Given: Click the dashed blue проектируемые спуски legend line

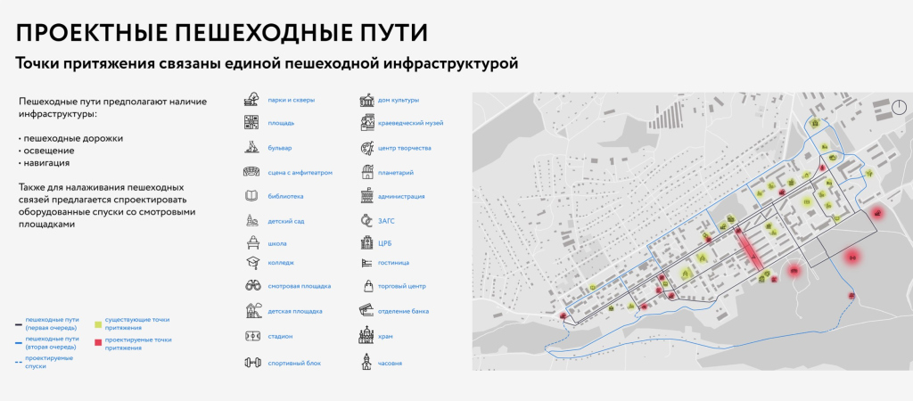Looking at the screenshot, I should [18, 362].
